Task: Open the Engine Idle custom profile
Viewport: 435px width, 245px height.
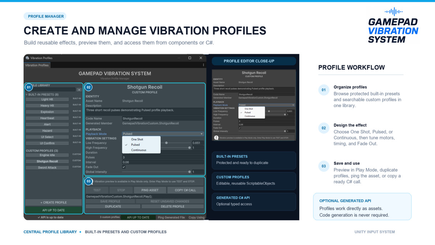Action: (47, 155)
